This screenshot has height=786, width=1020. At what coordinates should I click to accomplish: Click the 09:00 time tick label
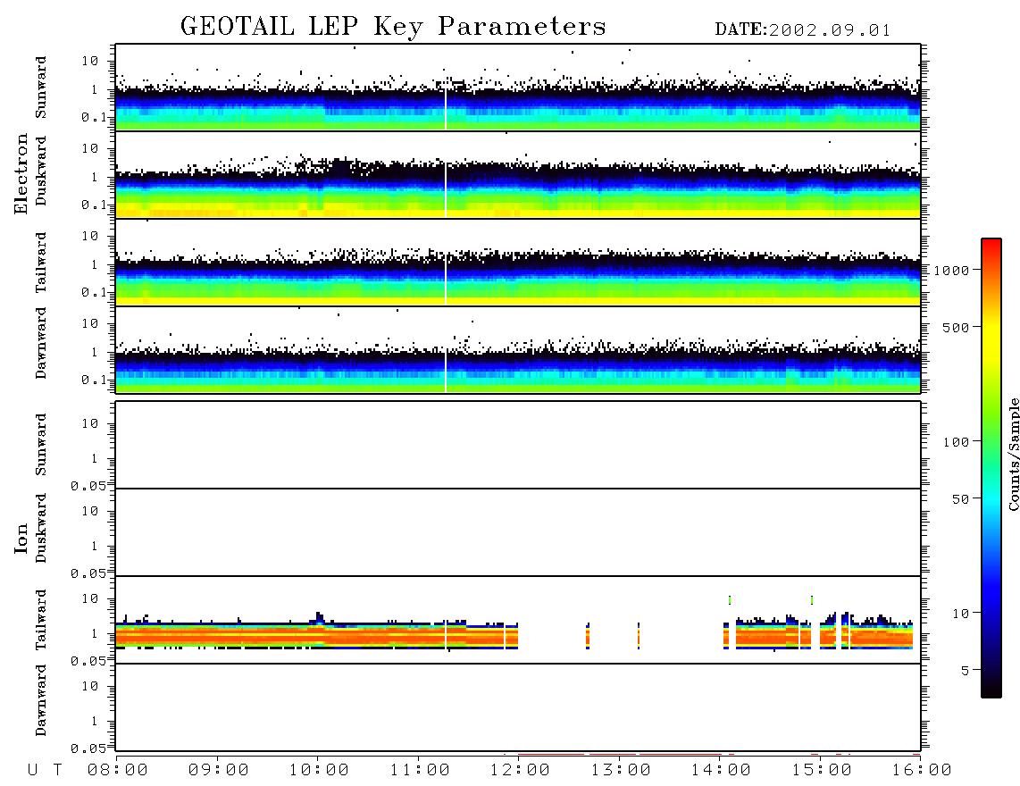[x=219, y=771]
